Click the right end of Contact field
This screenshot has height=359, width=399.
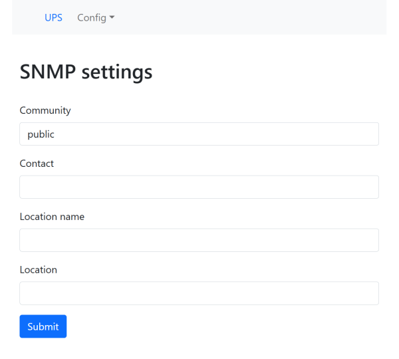tap(369, 187)
